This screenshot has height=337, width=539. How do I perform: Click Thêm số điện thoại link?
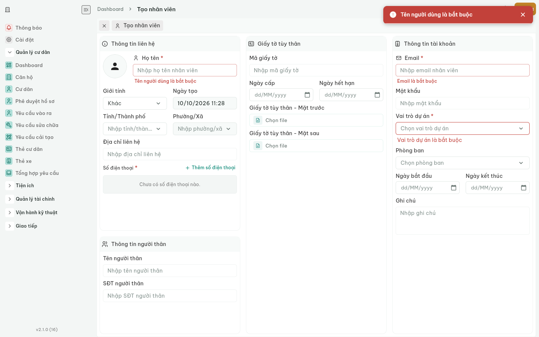click(x=210, y=168)
